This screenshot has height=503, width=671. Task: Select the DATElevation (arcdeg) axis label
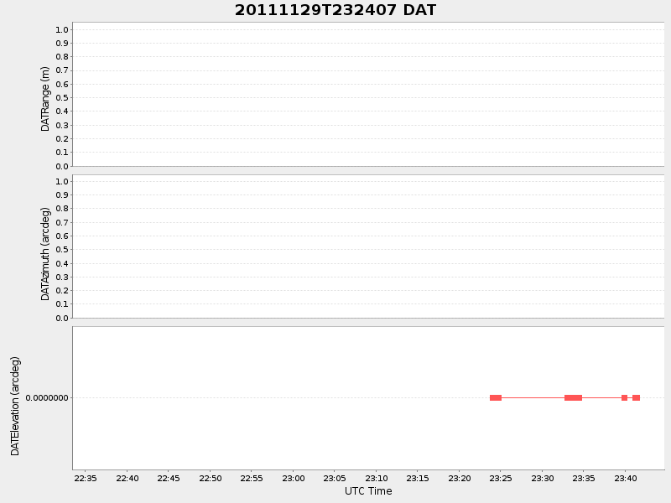pos(15,406)
